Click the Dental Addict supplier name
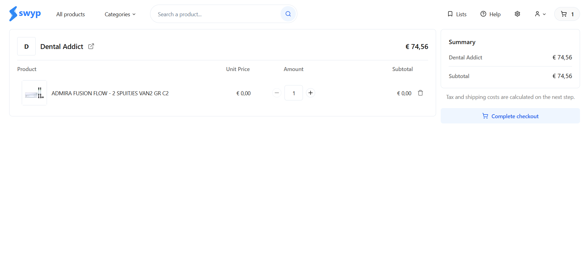The height and width of the screenshot is (275, 588). (x=62, y=47)
